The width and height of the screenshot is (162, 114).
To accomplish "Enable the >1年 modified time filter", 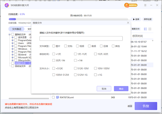I will (x=75, y=60).
